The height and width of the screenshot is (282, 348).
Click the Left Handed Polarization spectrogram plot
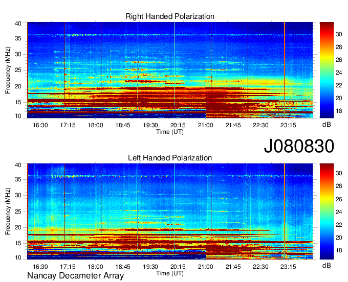[170, 212]
